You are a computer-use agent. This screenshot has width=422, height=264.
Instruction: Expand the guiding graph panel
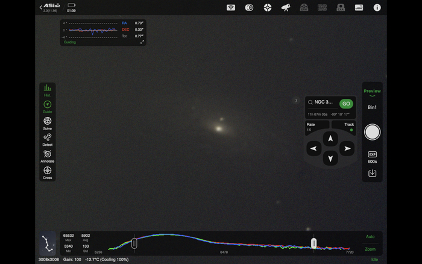point(142,42)
